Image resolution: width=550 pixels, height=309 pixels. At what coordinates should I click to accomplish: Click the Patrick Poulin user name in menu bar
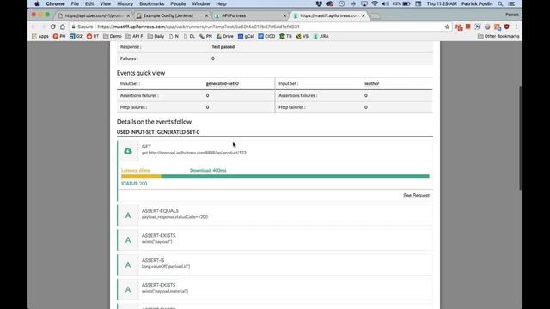coord(477,3)
